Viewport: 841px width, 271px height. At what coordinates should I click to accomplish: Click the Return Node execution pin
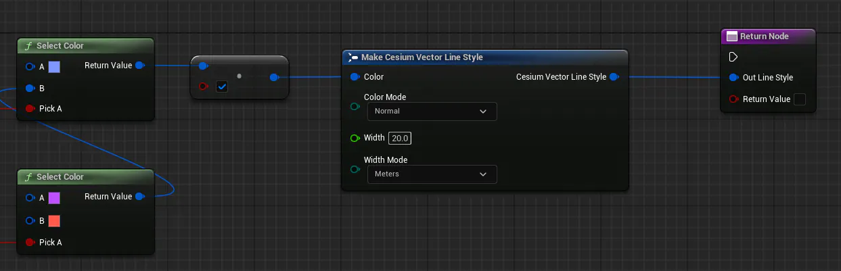coord(733,57)
